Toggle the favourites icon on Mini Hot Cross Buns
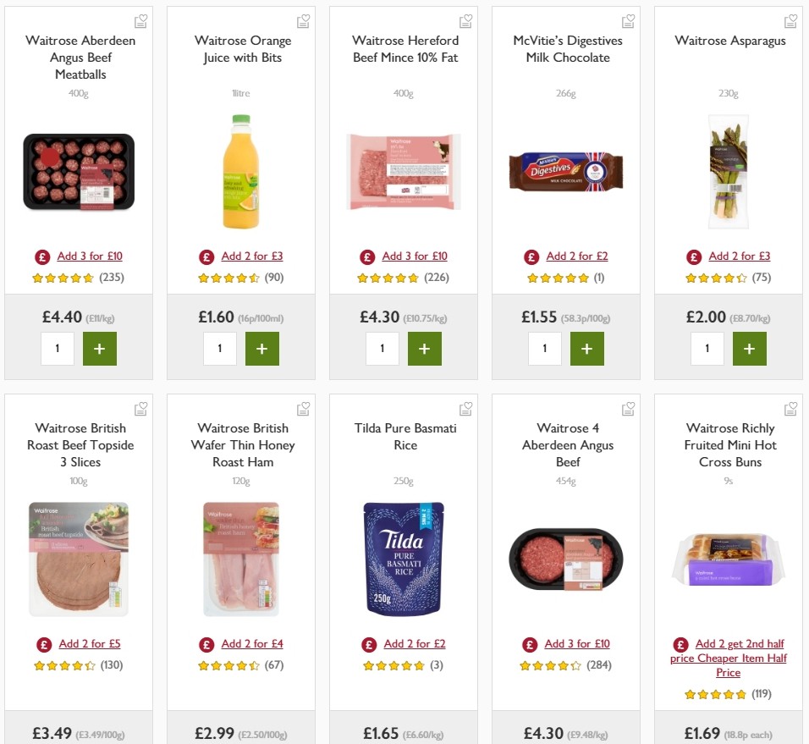The image size is (809, 744). click(790, 408)
